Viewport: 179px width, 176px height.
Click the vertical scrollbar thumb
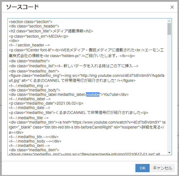coord(169,29)
